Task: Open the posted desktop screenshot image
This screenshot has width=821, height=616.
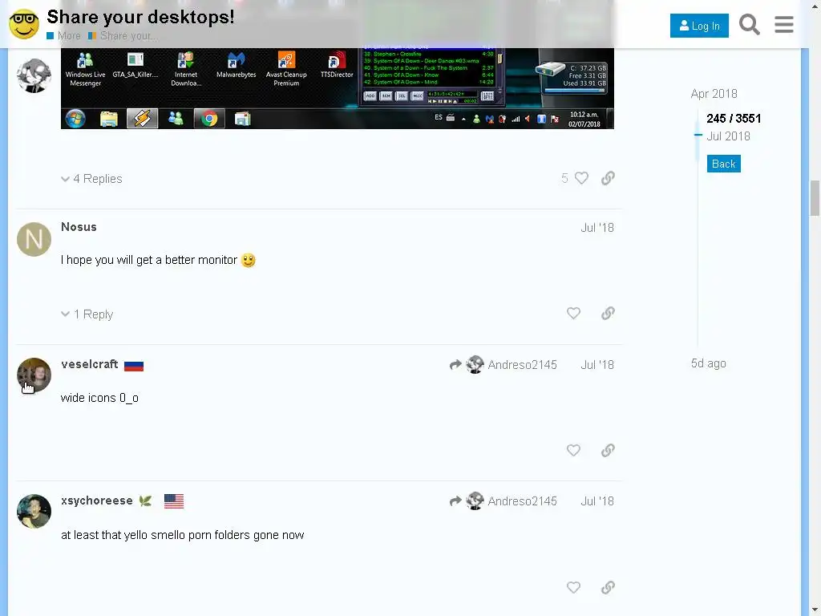Action: [x=338, y=88]
